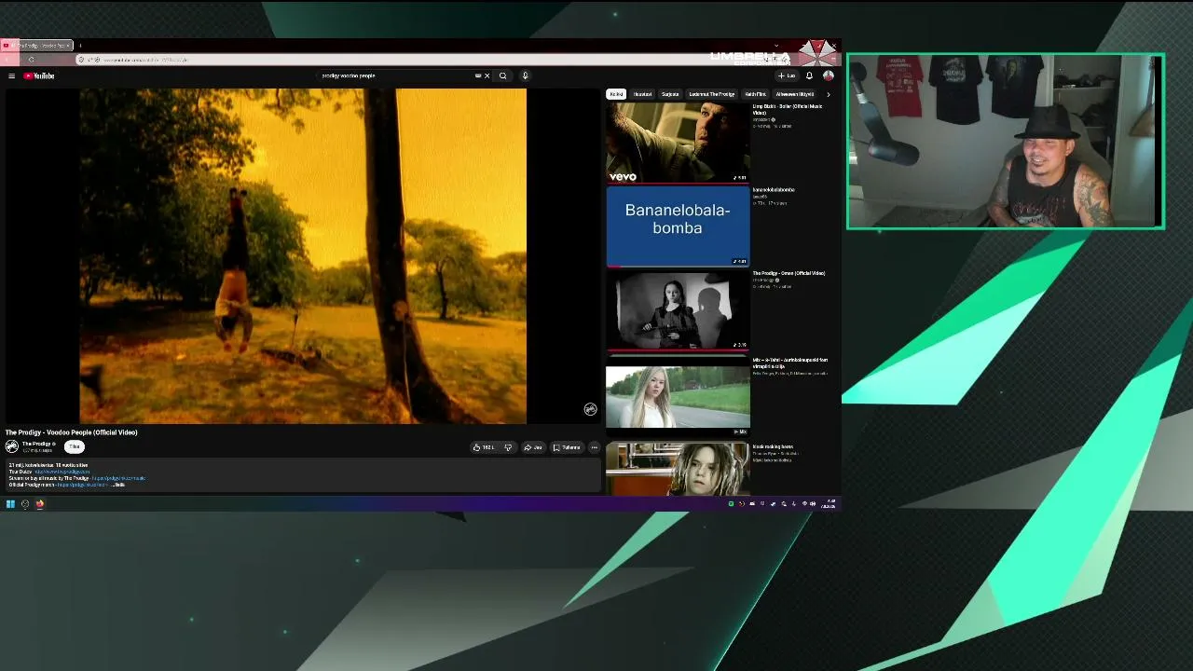Go to the YouTube home logo
The width and height of the screenshot is (1193, 671).
click(39, 75)
